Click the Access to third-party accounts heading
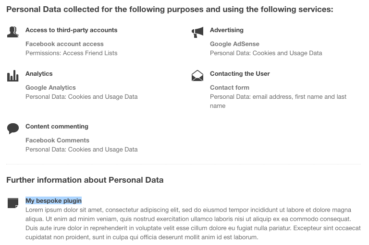Screen dimensions: 369x245 (x=71, y=30)
